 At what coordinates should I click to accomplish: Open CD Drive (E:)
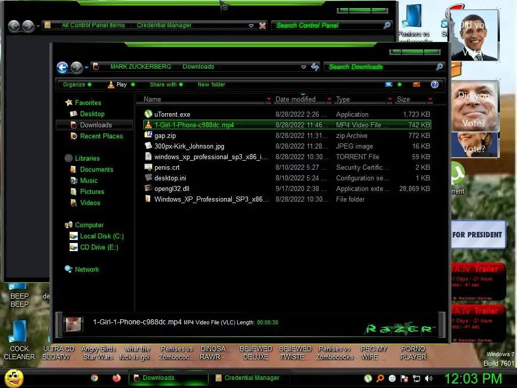tap(99, 247)
